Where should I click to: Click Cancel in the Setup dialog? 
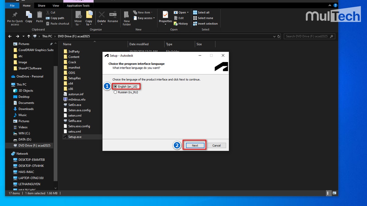tap(217, 146)
